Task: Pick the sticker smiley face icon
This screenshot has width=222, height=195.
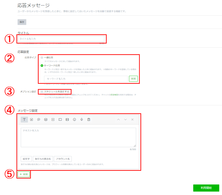Action: coord(75,119)
